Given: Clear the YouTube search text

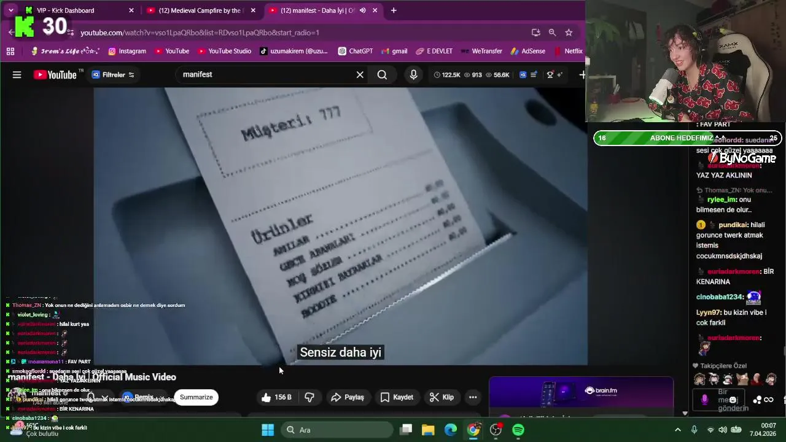Looking at the screenshot, I should [360, 75].
